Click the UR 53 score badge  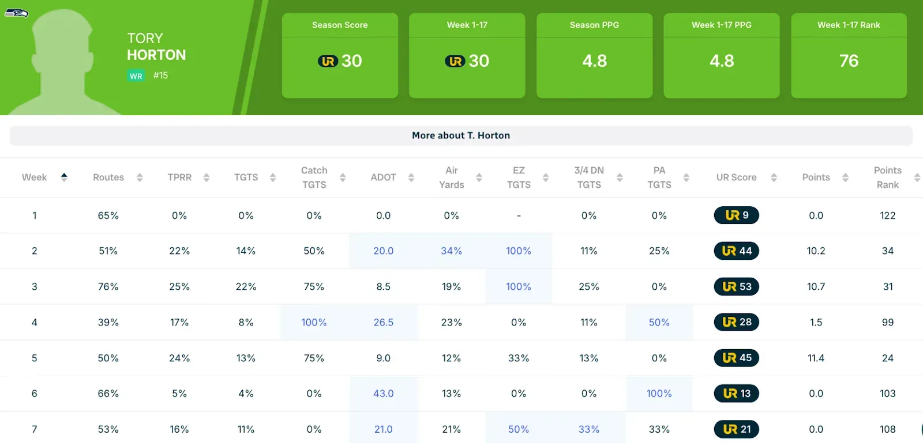tap(737, 287)
